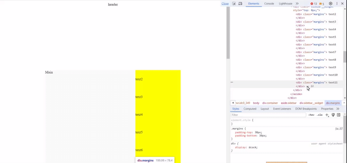Viewport: 347px width, 163px height.
Task: Click the Main text on the page
Action: point(49,72)
